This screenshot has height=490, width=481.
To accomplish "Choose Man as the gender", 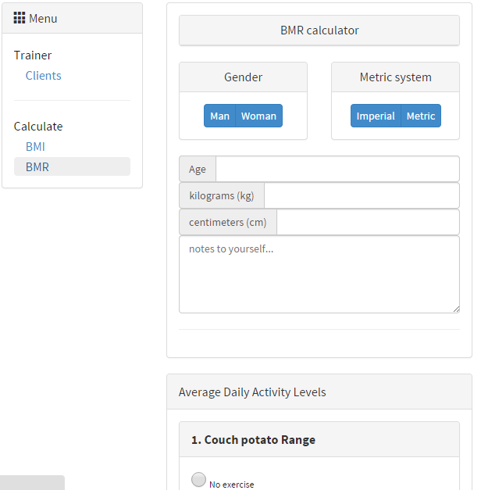I will (219, 116).
